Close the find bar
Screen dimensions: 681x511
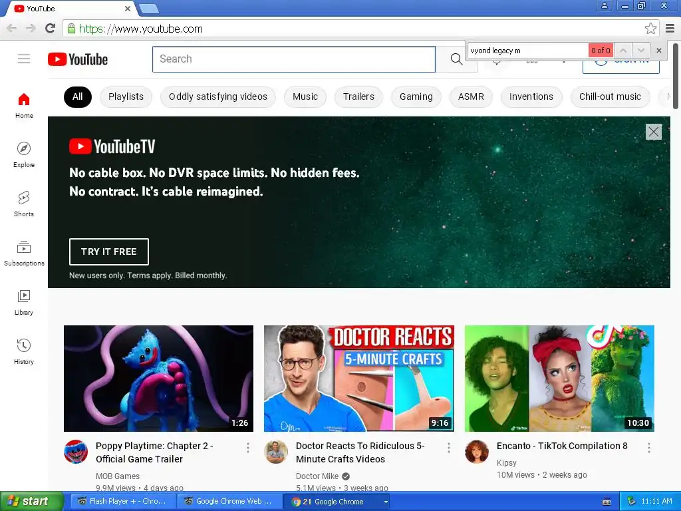pyautogui.click(x=659, y=51)
